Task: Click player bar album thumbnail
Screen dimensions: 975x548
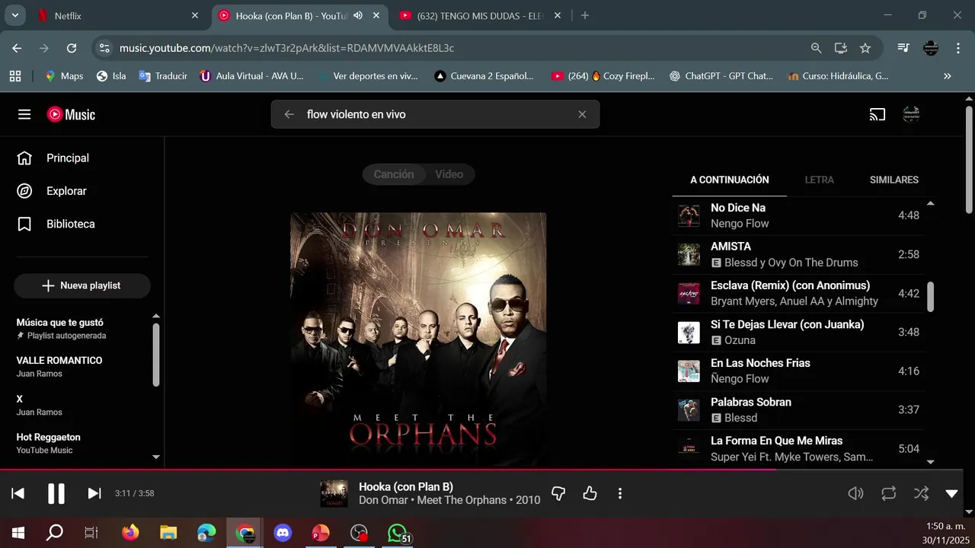Action: 334,493
